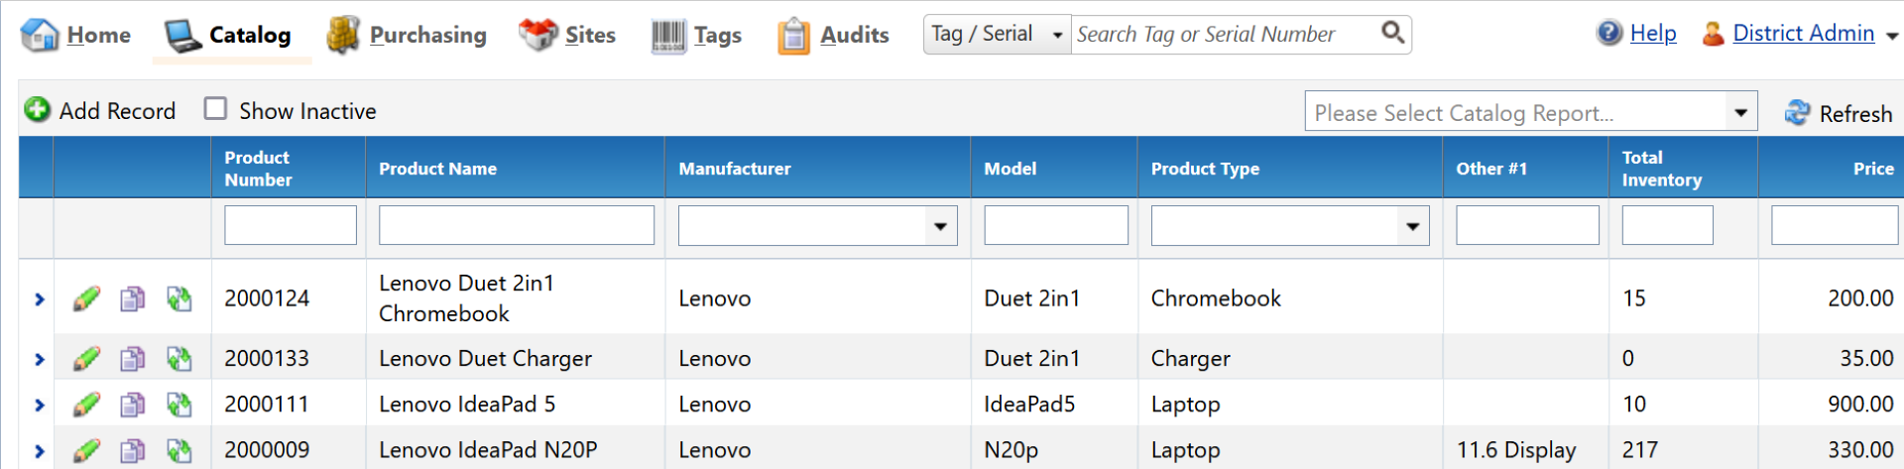Image resolution: width=1904 pixels, height=469 pixels.
Task: Copy record 2000009 with duplicate icon
Action: pos(132,450)
